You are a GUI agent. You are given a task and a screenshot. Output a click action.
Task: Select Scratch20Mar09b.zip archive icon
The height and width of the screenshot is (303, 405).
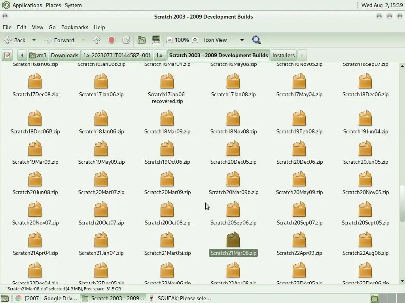pyautogui.click(x=233, y=179)
